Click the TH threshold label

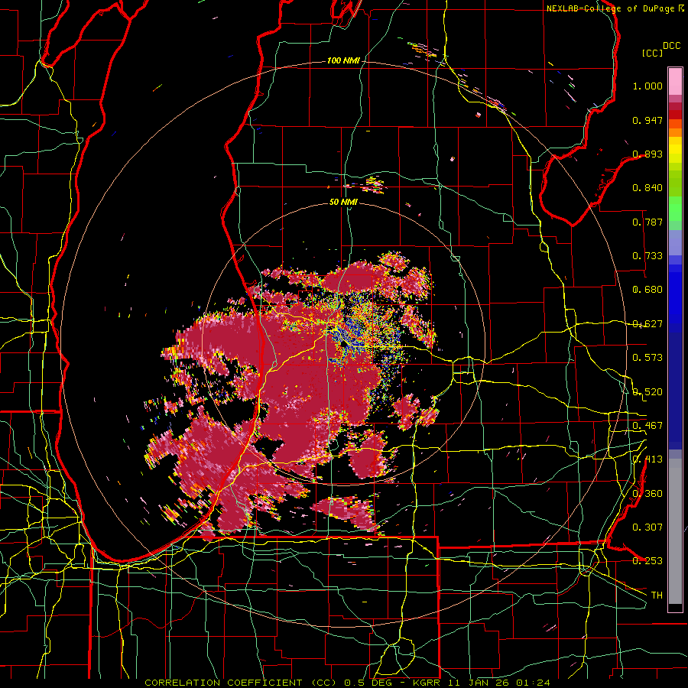tap(657, 596)
